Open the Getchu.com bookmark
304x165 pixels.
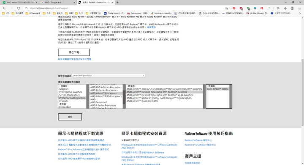pos(138,14)
